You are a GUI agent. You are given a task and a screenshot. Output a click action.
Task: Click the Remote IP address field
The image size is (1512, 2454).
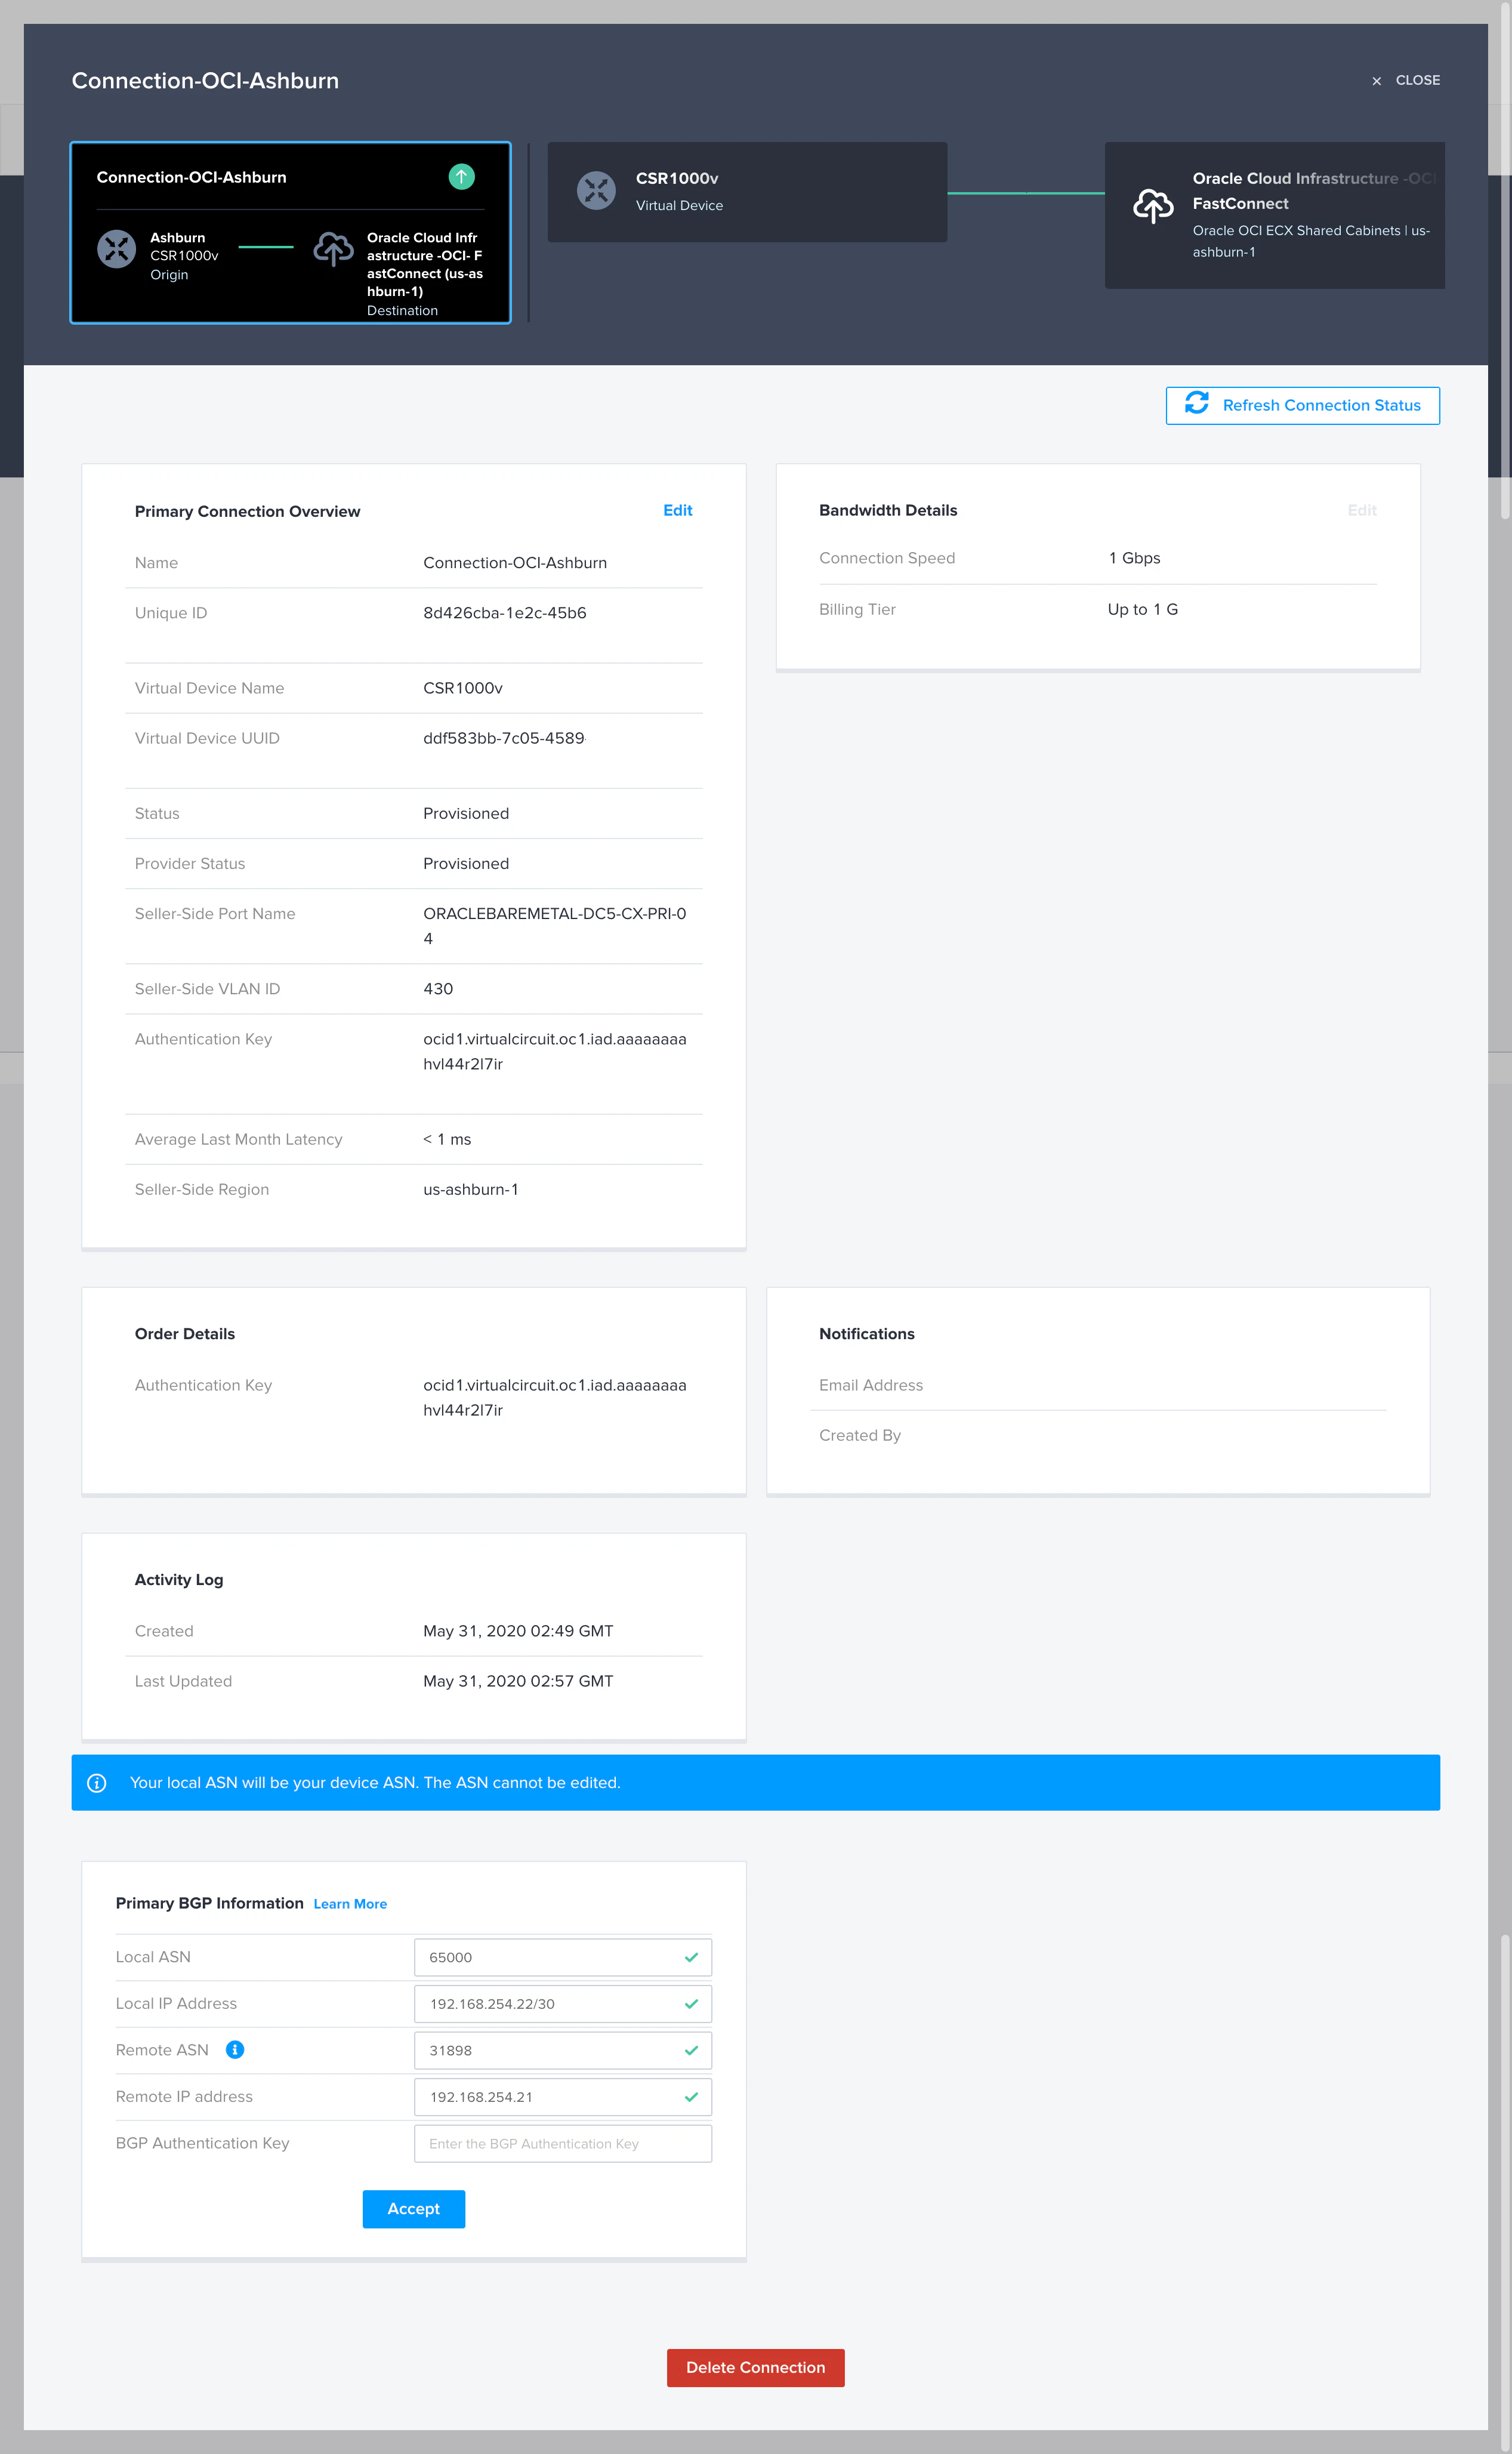tap(562, 2096)
